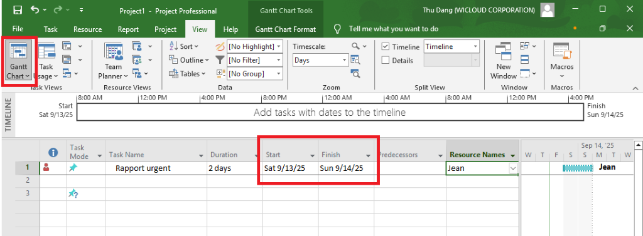Screen dimensions: 643x236
Task: Click the teal Gantt bar for Rapport urgent
Action: point(578,168)
